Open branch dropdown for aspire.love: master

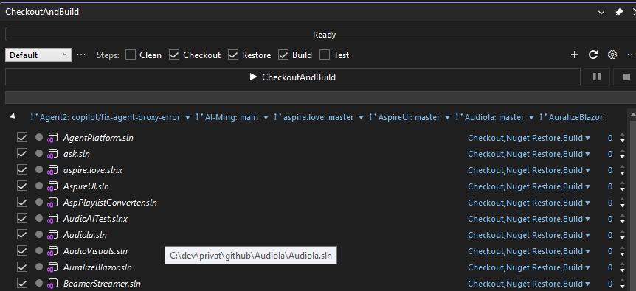[x=361, y=118]
